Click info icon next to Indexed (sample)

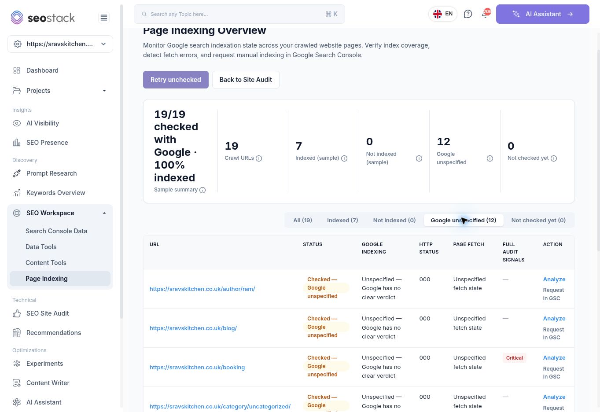point(344,158)
